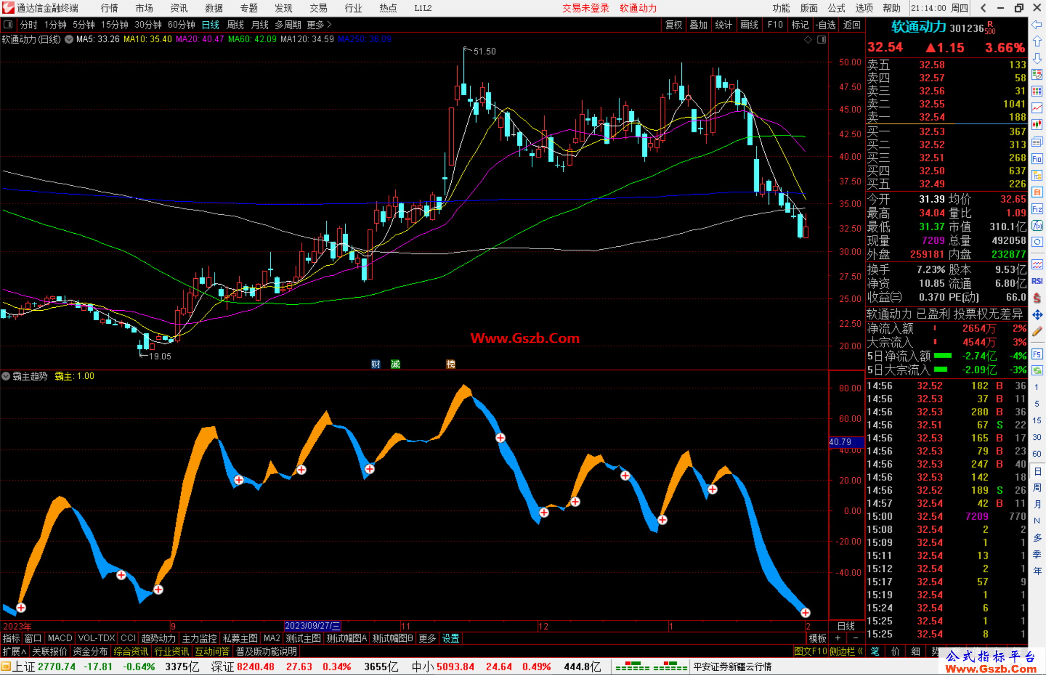Expand the 扩展 panel at bottom left

[x=14, y=651]
